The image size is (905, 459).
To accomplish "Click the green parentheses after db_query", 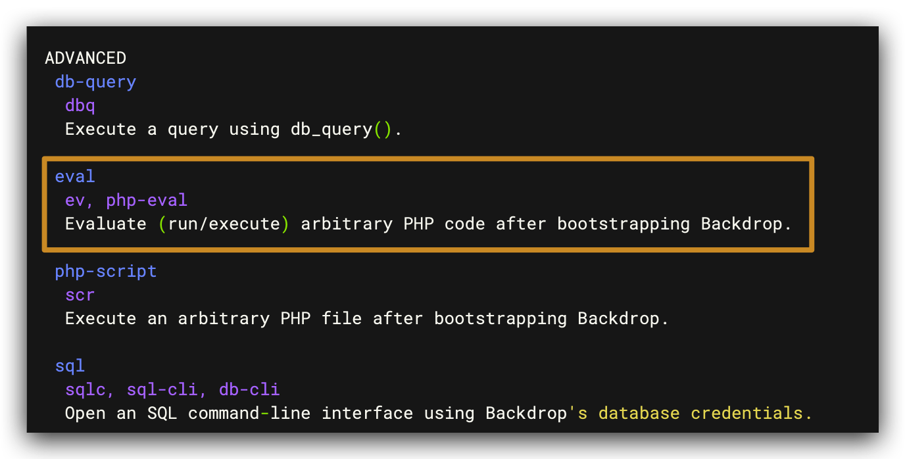I will [383, 130].
